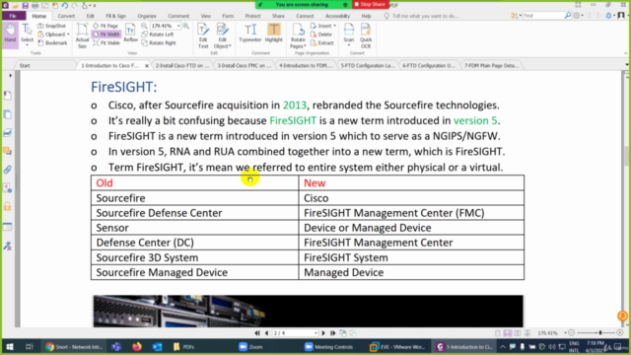Take a SnapShot of the page
The height and width of the screenshot is (355, 631).
click(51, 26)
